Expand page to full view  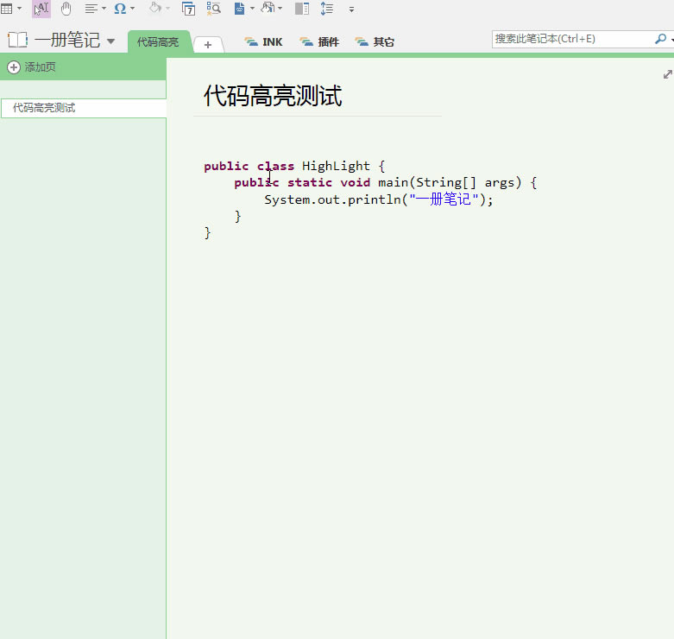click(x=667, y=74)
